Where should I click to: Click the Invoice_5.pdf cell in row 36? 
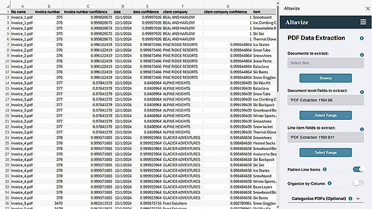point(23,203)
